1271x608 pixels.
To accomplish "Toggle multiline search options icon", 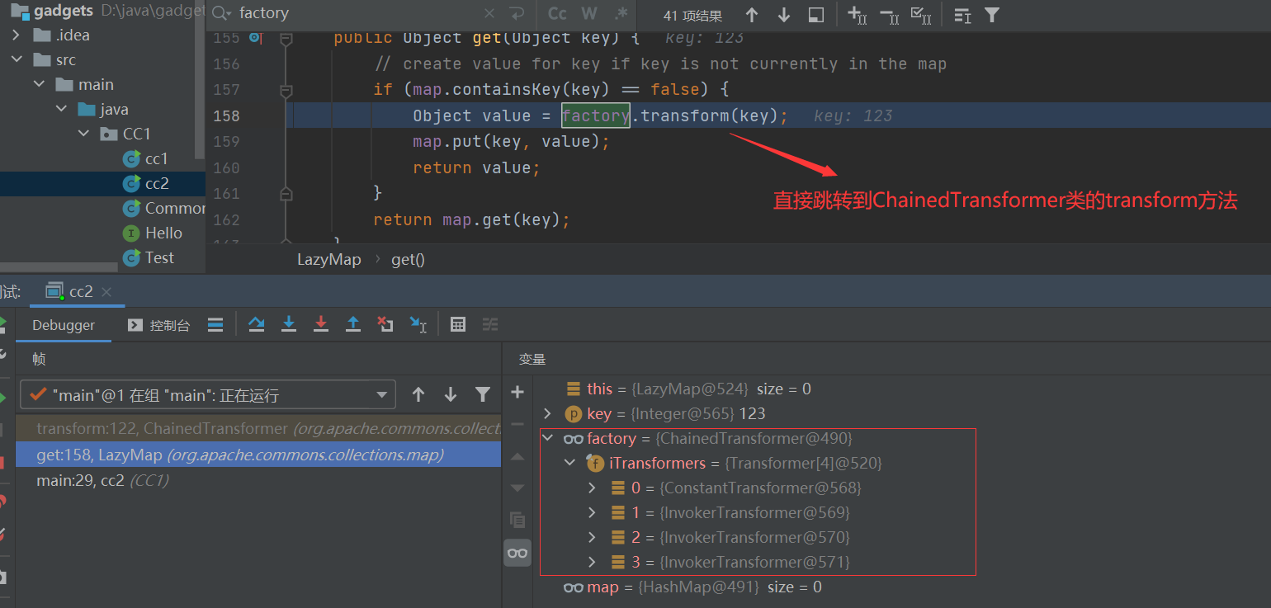I will (962, 15).
